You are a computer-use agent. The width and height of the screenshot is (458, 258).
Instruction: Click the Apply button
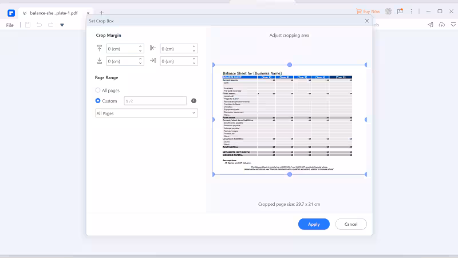click(x=314, y=224)
